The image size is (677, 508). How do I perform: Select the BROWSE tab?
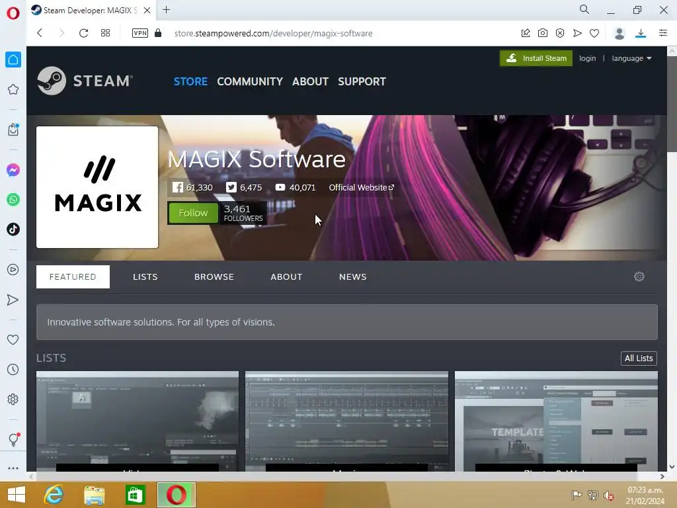point(214,277)
